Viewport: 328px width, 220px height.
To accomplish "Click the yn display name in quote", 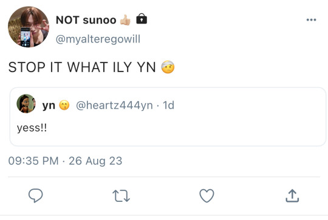I will [49, 105].
